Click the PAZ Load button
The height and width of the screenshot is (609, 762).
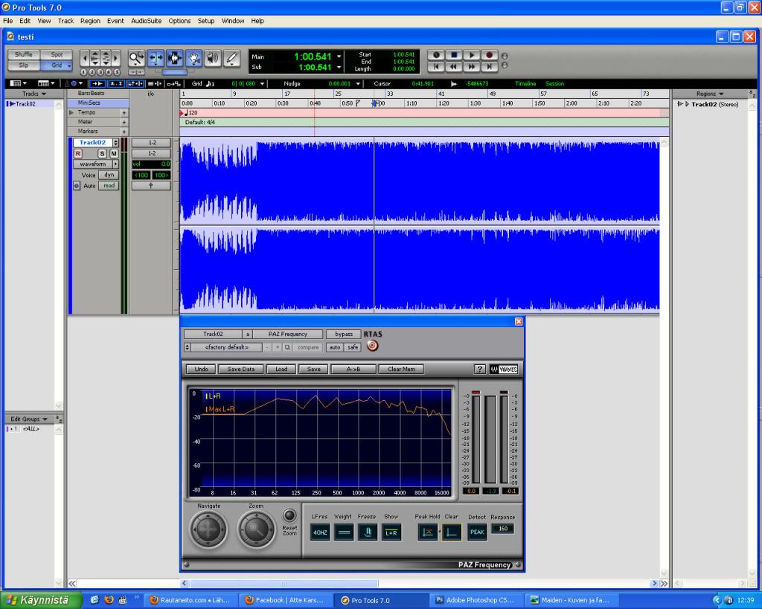point(281,369)
